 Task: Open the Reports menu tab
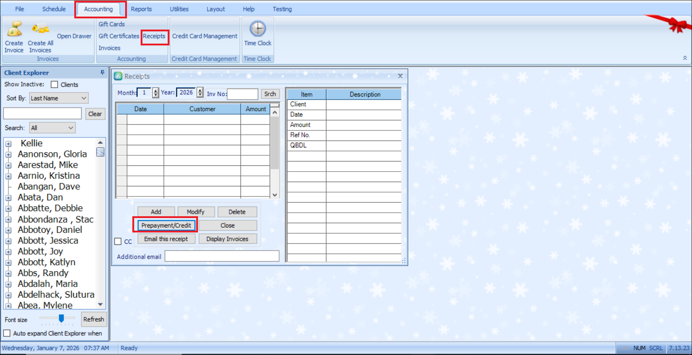[141, 9]
